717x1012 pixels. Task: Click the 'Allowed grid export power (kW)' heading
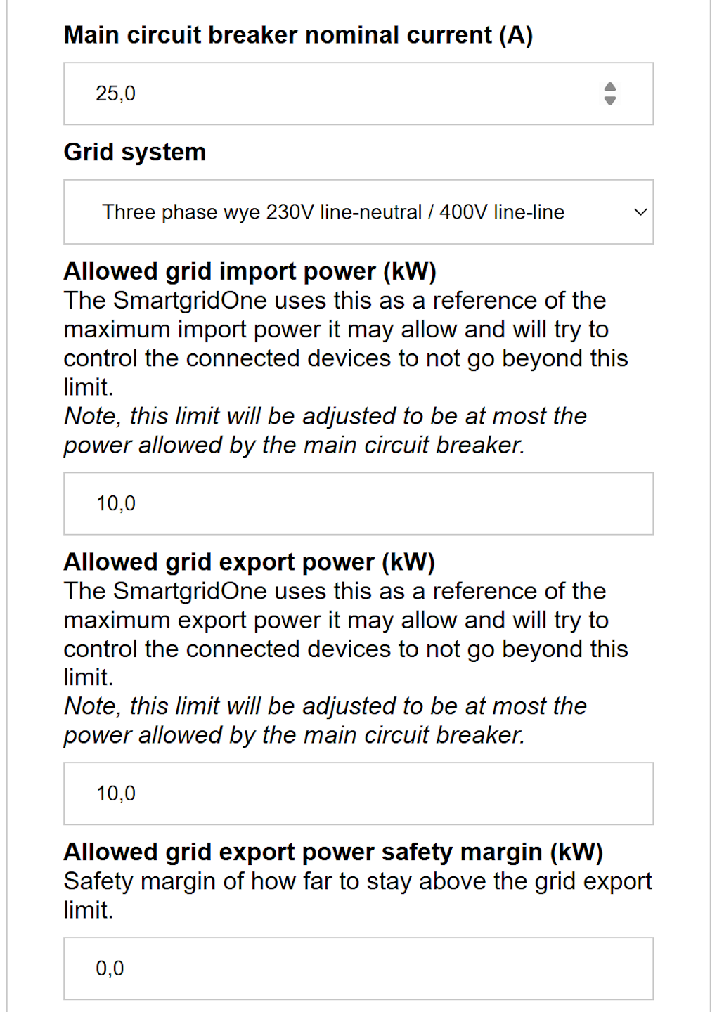249,562
